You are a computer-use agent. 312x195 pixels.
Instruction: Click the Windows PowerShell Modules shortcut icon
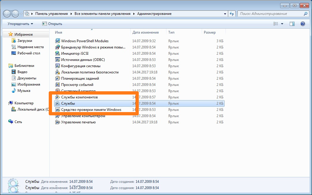point(58,41)
